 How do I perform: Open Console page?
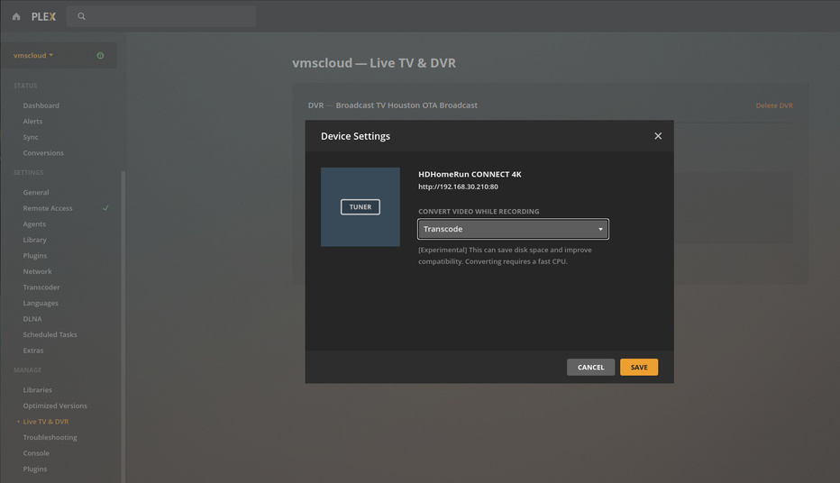[x=36, y=453]
